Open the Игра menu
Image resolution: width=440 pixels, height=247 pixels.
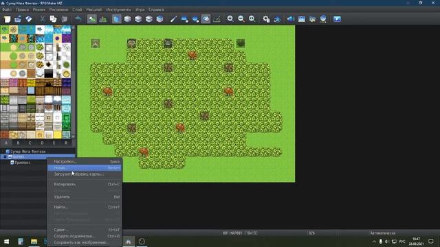click(140, 10)
